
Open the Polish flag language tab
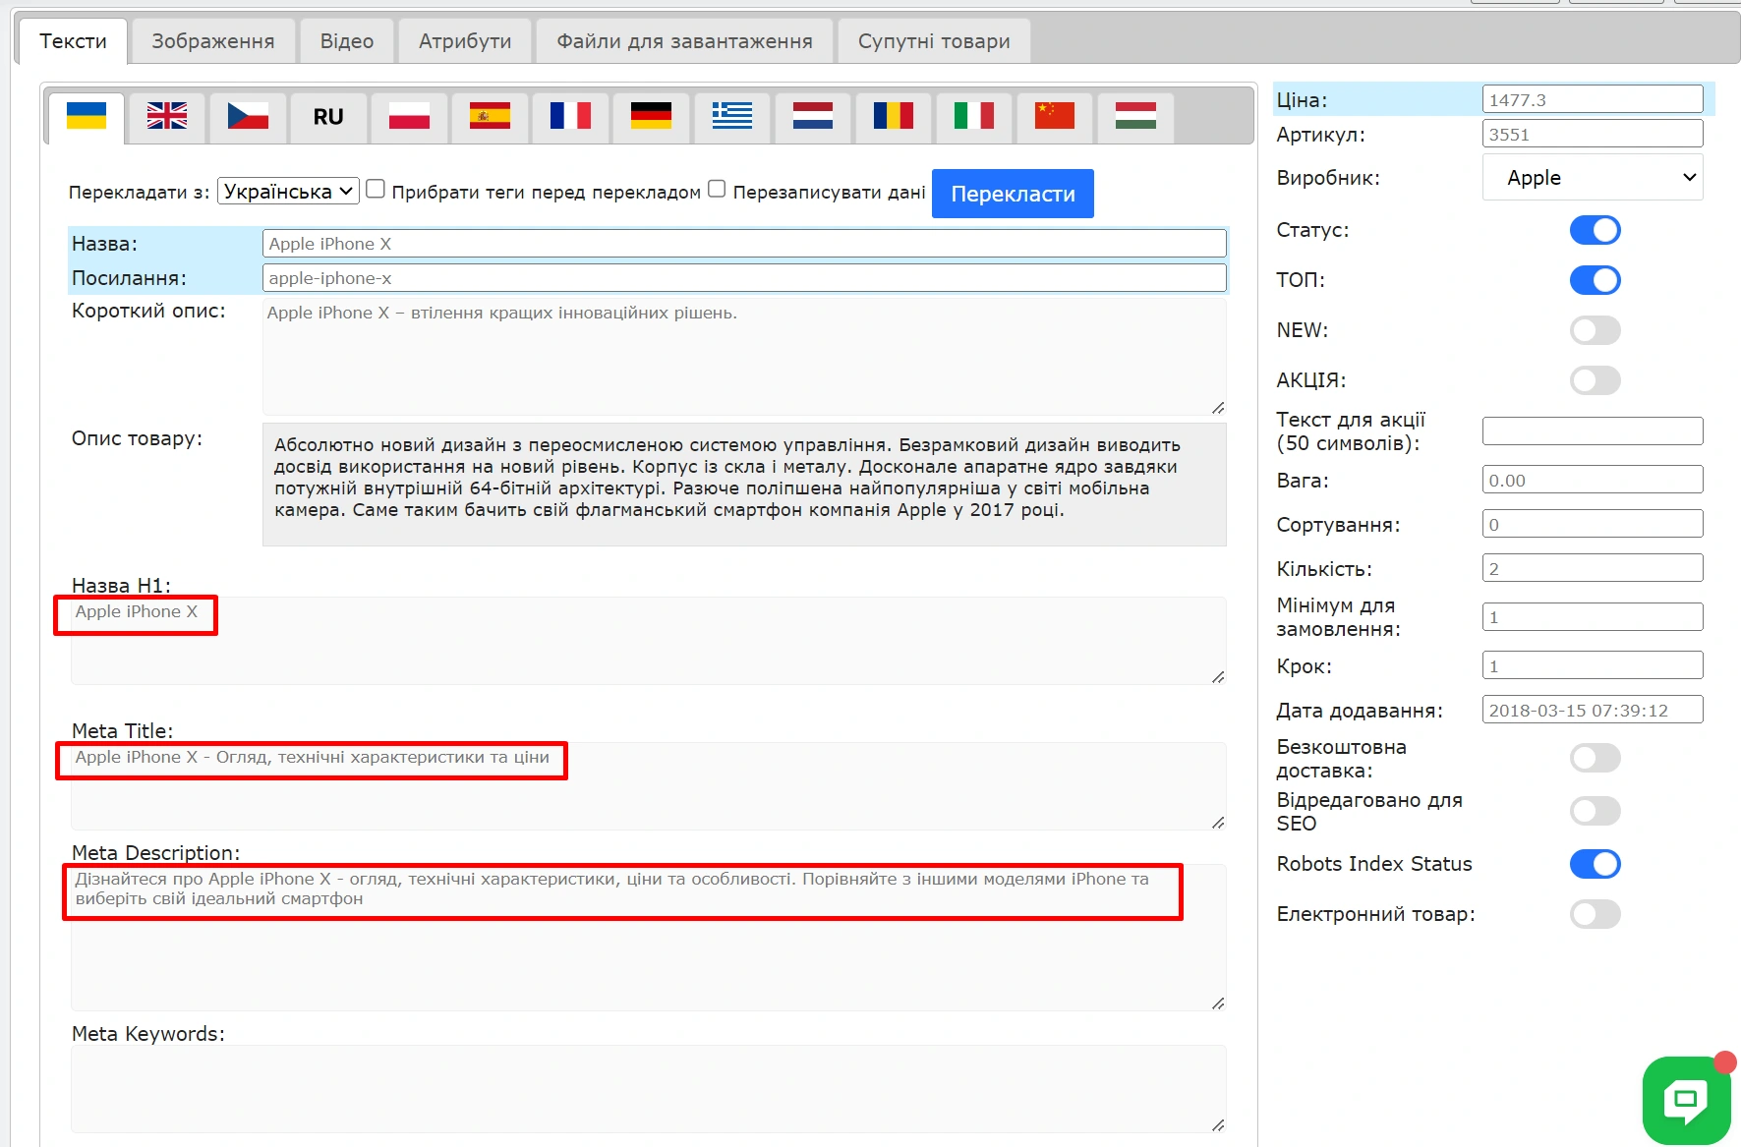click(x=409, y=117)
